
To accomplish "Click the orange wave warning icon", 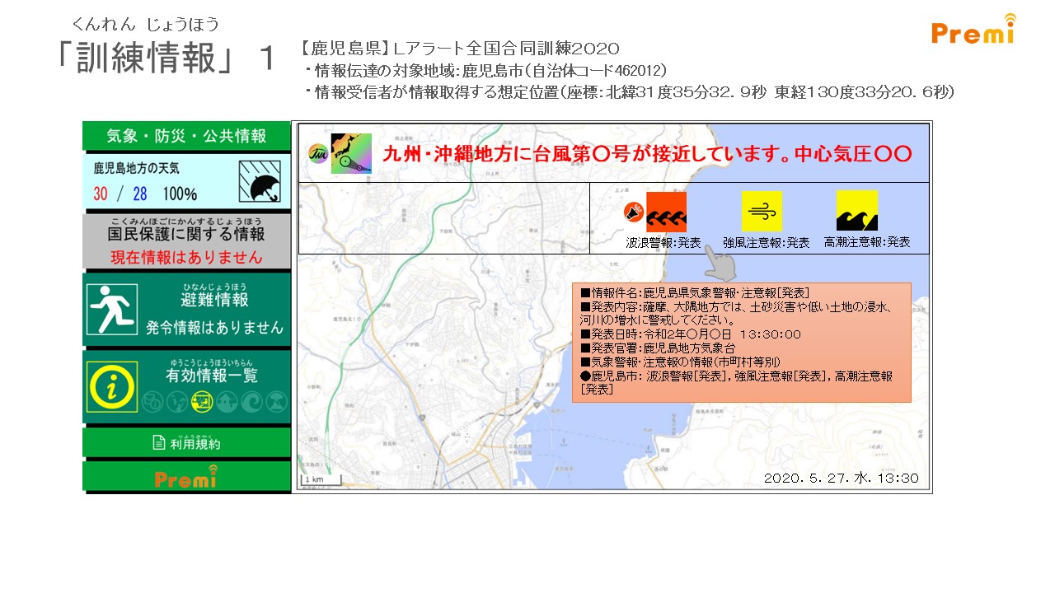I will coord(666,212).
